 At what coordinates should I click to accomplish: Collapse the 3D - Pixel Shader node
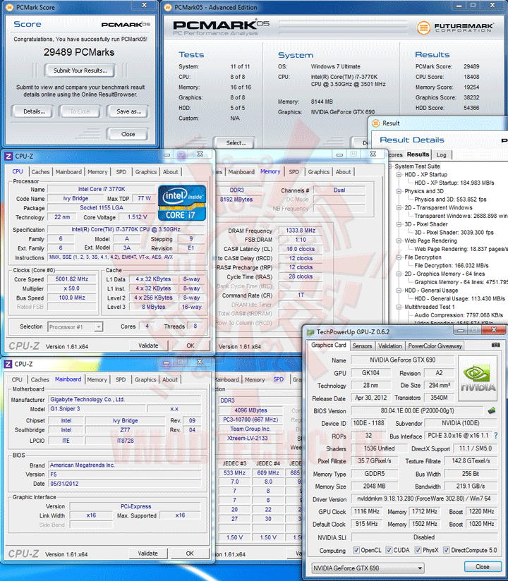tap(399, 224)
